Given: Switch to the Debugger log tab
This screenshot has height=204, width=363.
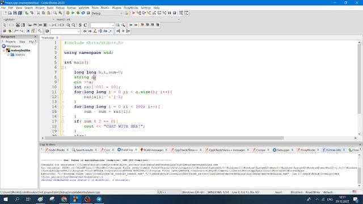Looking at the screenshot, I should (x=283, y=150).
